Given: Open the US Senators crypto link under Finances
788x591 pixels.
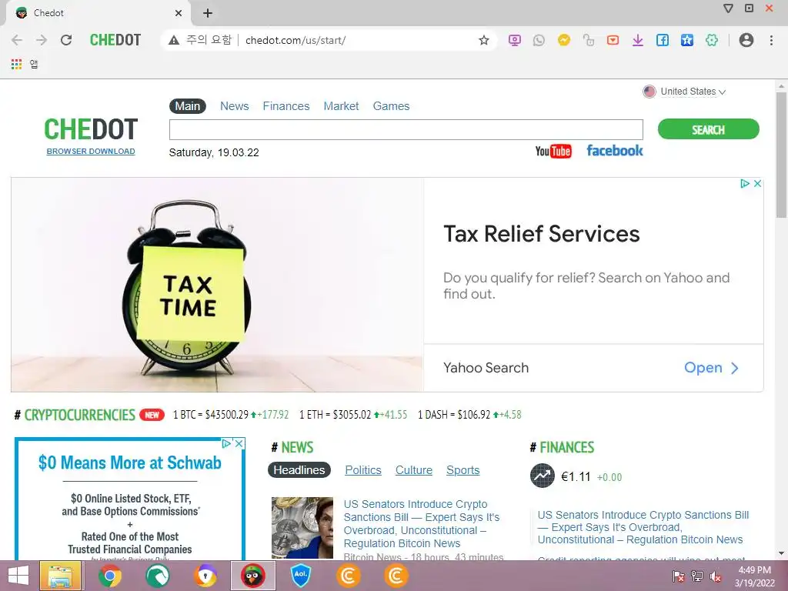Looking at the screenshot, I should (x=643, y=527).
